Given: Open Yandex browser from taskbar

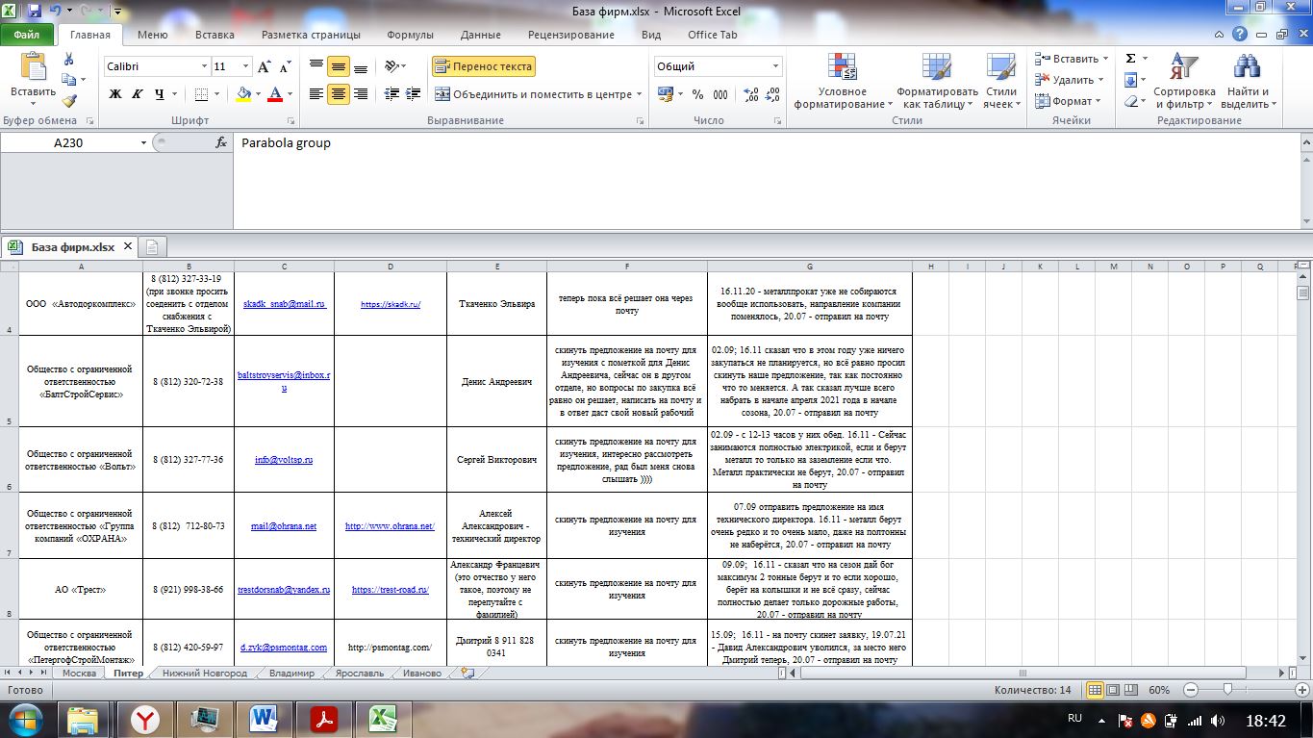Looking at the screenshot, I should 145,720.
